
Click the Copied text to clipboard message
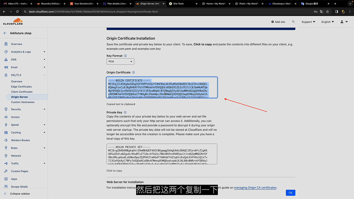(x=121, y=104)
